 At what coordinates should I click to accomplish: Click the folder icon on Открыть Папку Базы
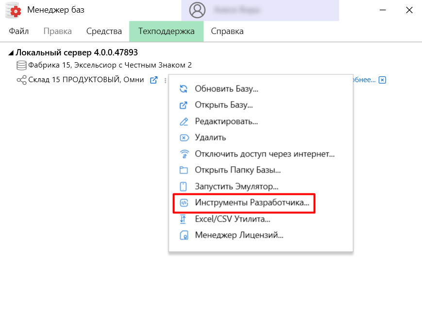(x=184, y=170)
